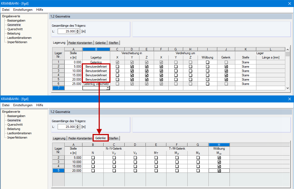
Task: Switch to Steifen tab in lower window
Action: tap(113, 138)
